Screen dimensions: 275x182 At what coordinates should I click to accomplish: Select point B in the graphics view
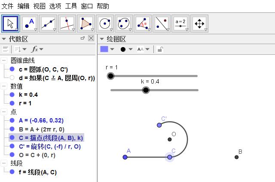236,157
